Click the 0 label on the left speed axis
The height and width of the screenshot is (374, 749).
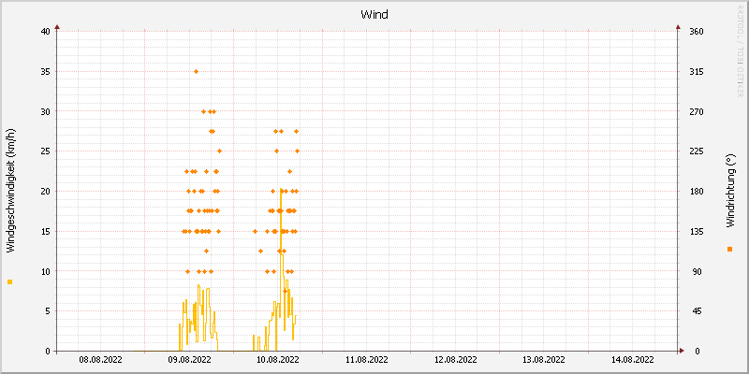[48, 352]
